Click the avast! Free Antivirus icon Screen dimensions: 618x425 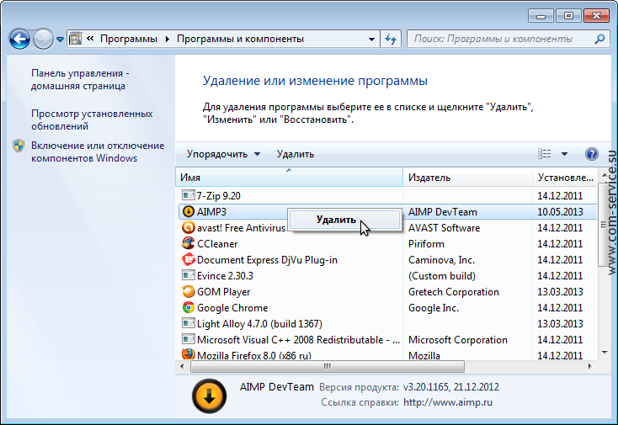pyautogui.click(x=189, y=228)
